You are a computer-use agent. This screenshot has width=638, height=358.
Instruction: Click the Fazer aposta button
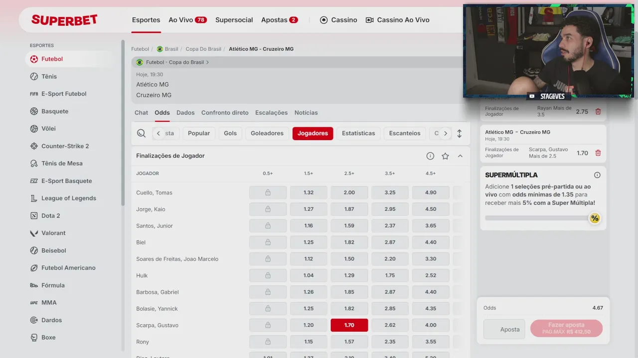click(566, 328)
